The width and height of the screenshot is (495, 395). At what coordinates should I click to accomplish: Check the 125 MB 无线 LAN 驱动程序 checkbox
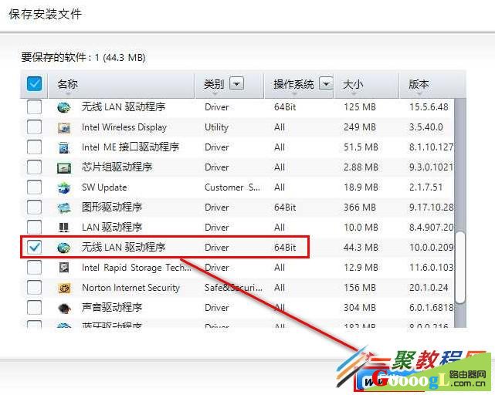point(34,107)
